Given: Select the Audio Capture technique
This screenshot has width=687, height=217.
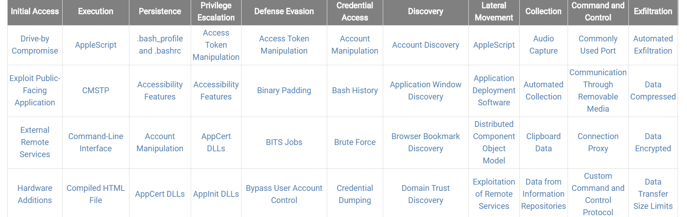Looking at the screenshot, I should [x=543, y=45].
